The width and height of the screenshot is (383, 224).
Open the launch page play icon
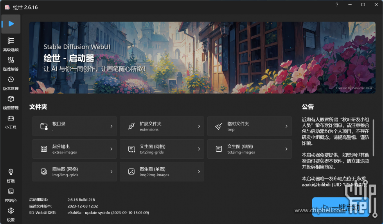[x=11, y=24]
